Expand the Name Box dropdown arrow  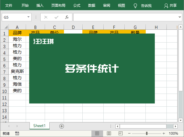pos(28,17)
